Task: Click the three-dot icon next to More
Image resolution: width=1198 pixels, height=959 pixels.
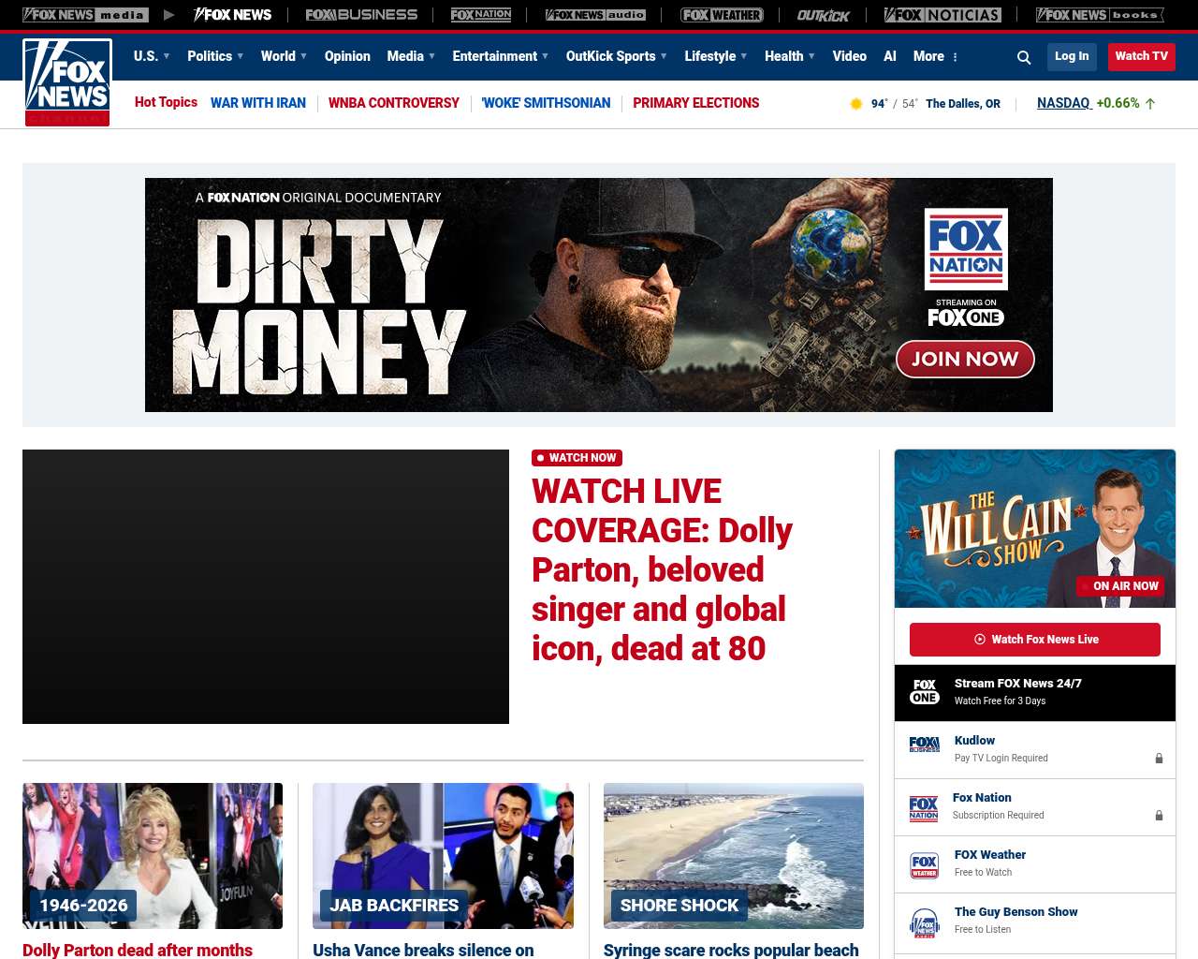Action: [955, 57]
